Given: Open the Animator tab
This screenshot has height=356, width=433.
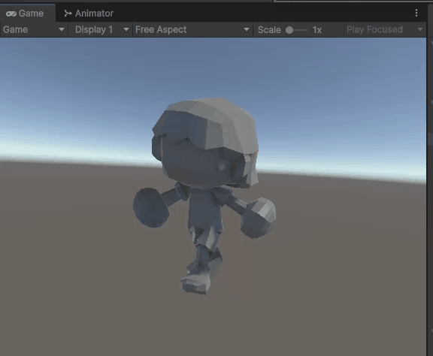Looking at the screenshot, I should click(x=89, y=14).
